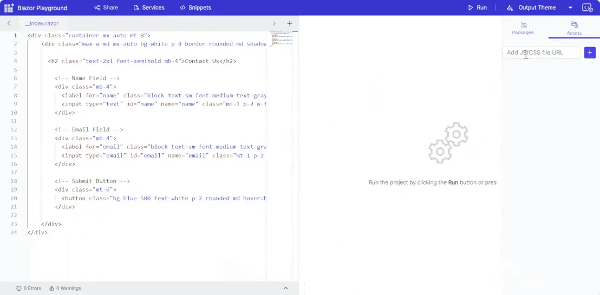The image size is (600, 295).
Task: Click the Output Theme paint icon
Action: 510,8
